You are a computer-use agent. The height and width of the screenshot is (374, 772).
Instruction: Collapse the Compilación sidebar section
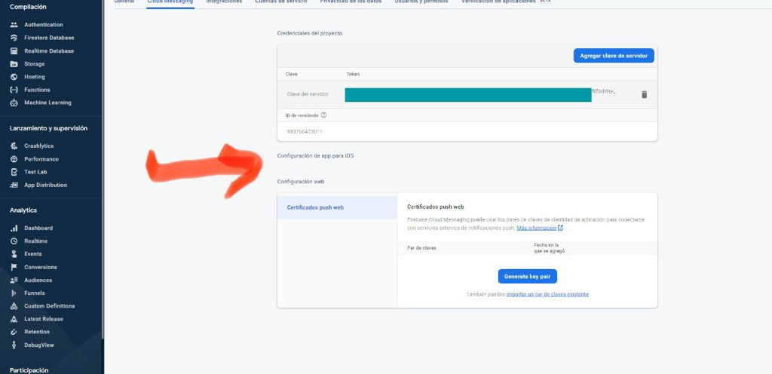click(28, 7)
